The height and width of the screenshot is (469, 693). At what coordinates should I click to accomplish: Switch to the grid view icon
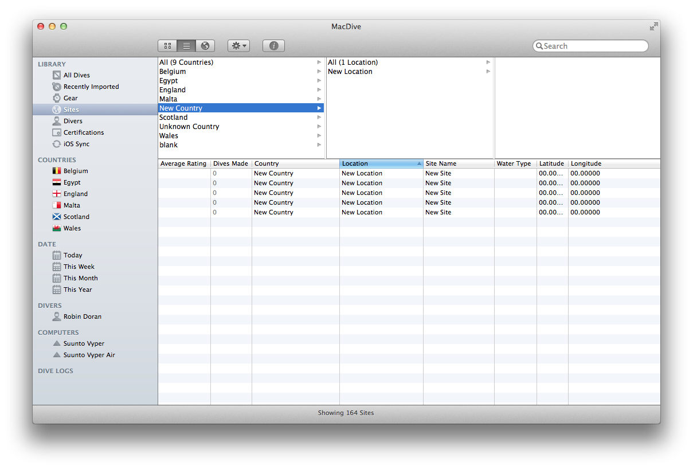pyautogui.click(x=167, y=46)
